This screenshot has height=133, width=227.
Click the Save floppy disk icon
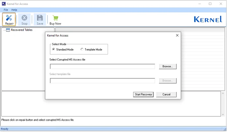coord(40,18)
